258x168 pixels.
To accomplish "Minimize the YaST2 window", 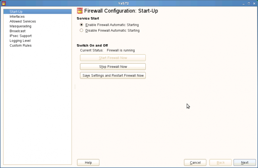I will pos(243,4).
